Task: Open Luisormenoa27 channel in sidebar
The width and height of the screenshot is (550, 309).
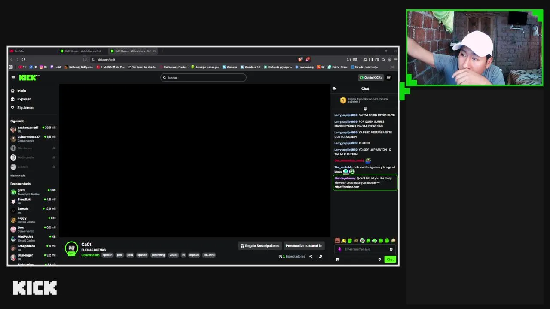Action: tap(33, 138)
